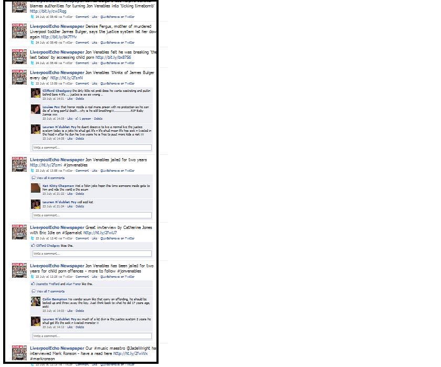Open the LiverpoolEcho Newspaper name on the Mark Ronson post
This screenshot has height=367, width=441.
pos(57,348)
